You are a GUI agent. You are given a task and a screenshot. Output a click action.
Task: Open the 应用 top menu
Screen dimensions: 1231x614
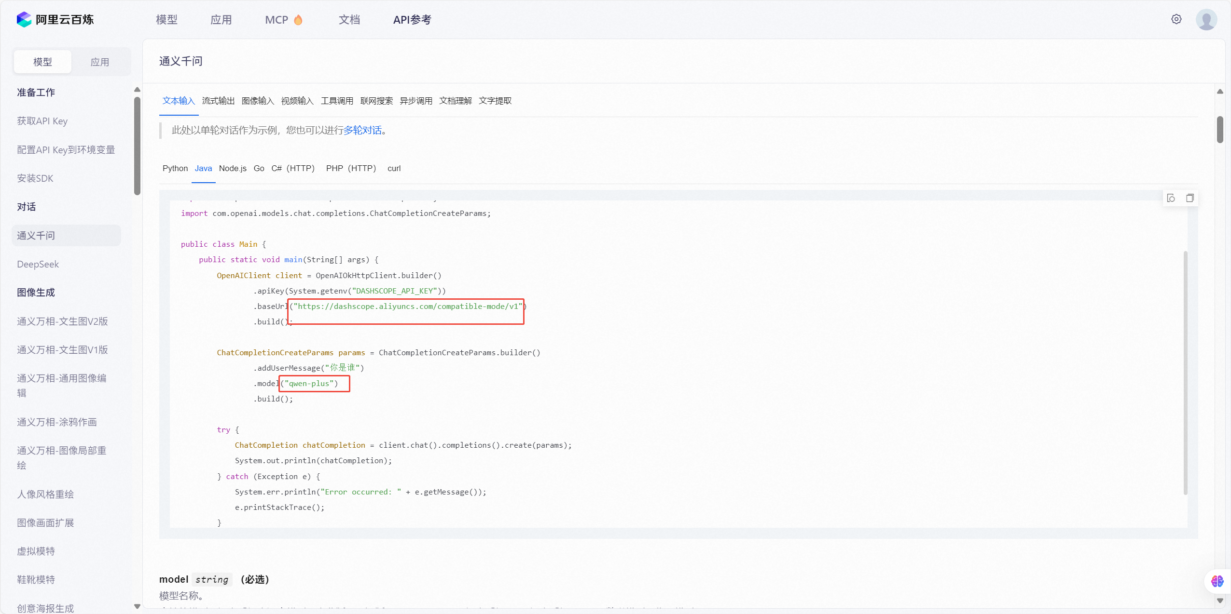click(x=221, y=20)
